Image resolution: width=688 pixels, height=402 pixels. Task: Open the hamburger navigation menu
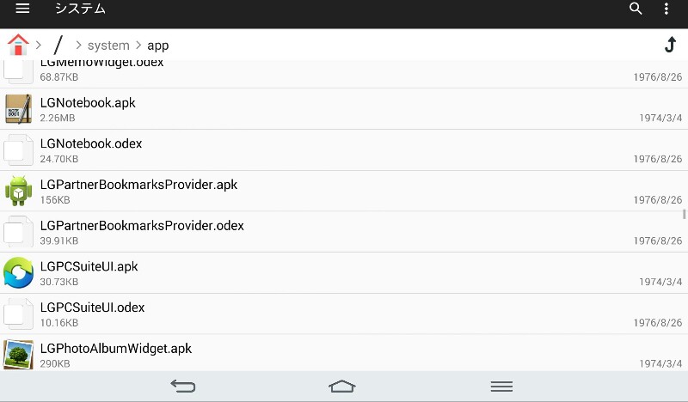(x=22, y=9)
